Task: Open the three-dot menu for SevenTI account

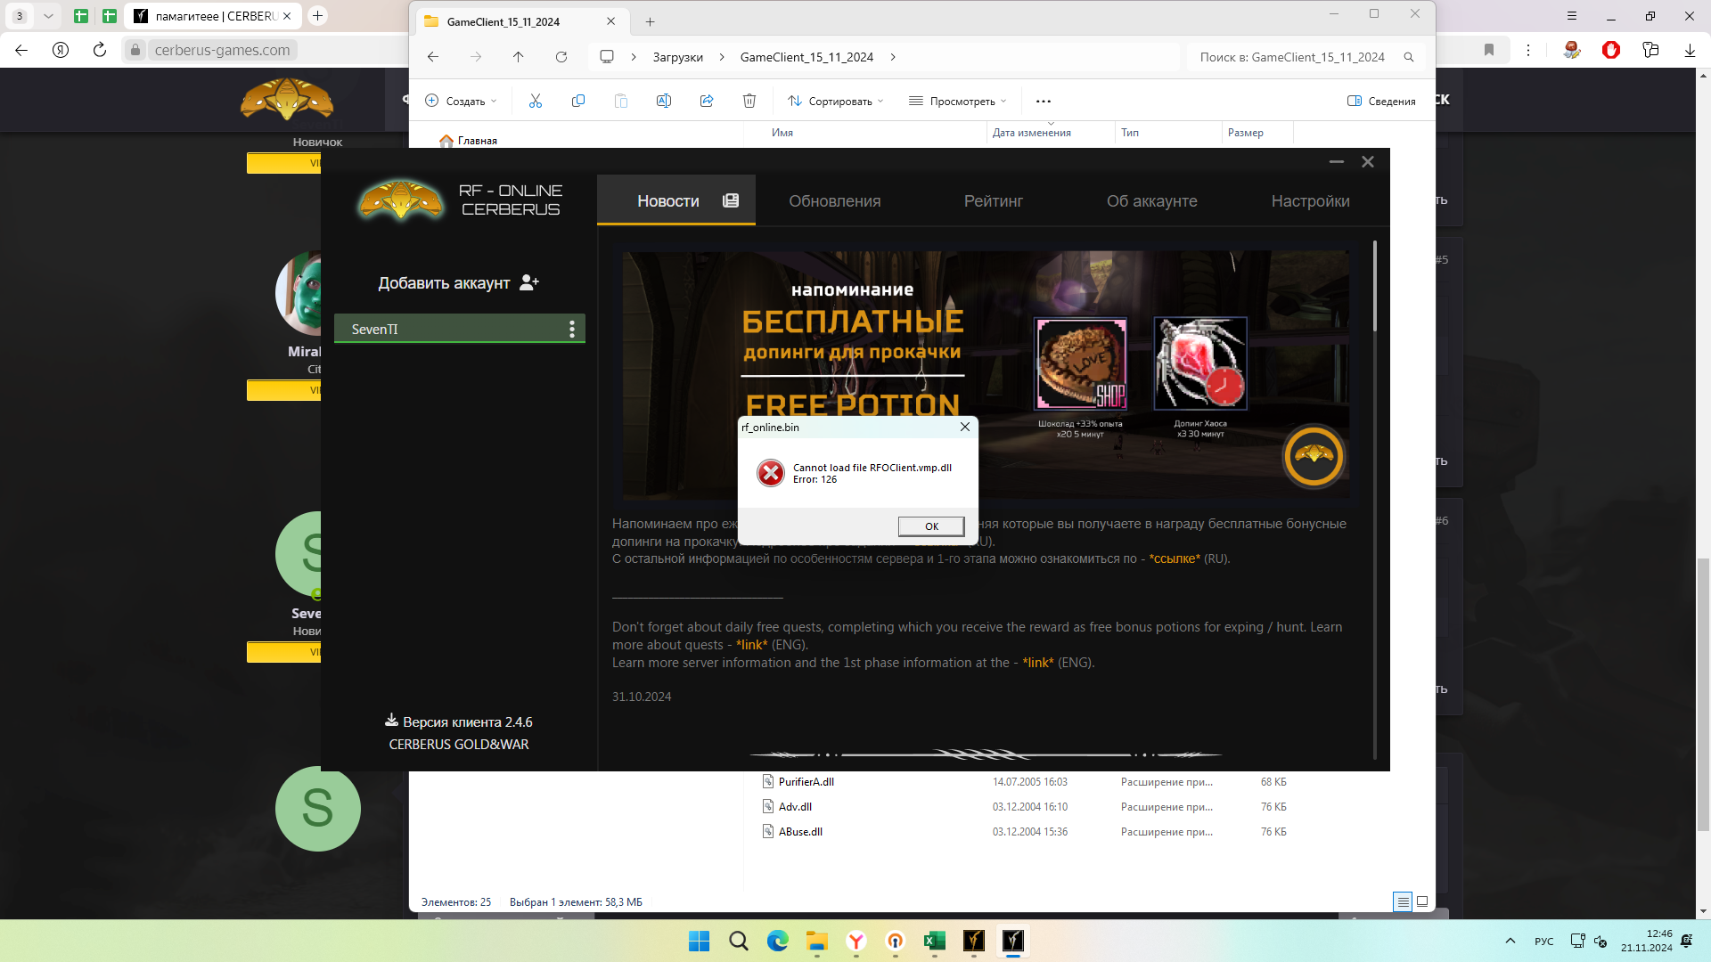Action: point(571,330)
